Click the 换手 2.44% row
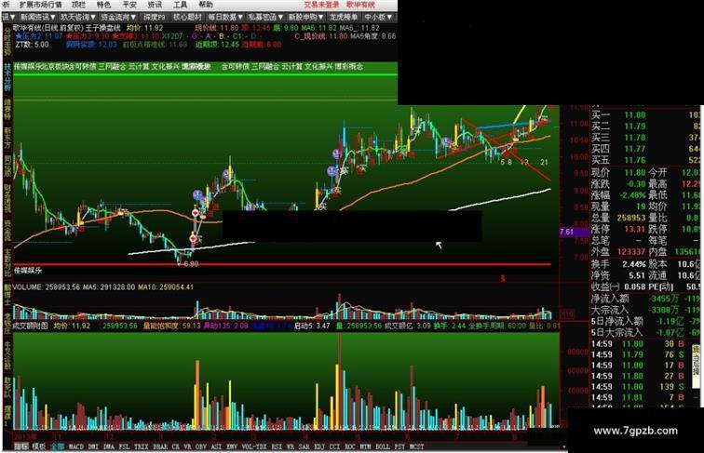The width and height of the screenshot is (704, 453). point(618,264)
